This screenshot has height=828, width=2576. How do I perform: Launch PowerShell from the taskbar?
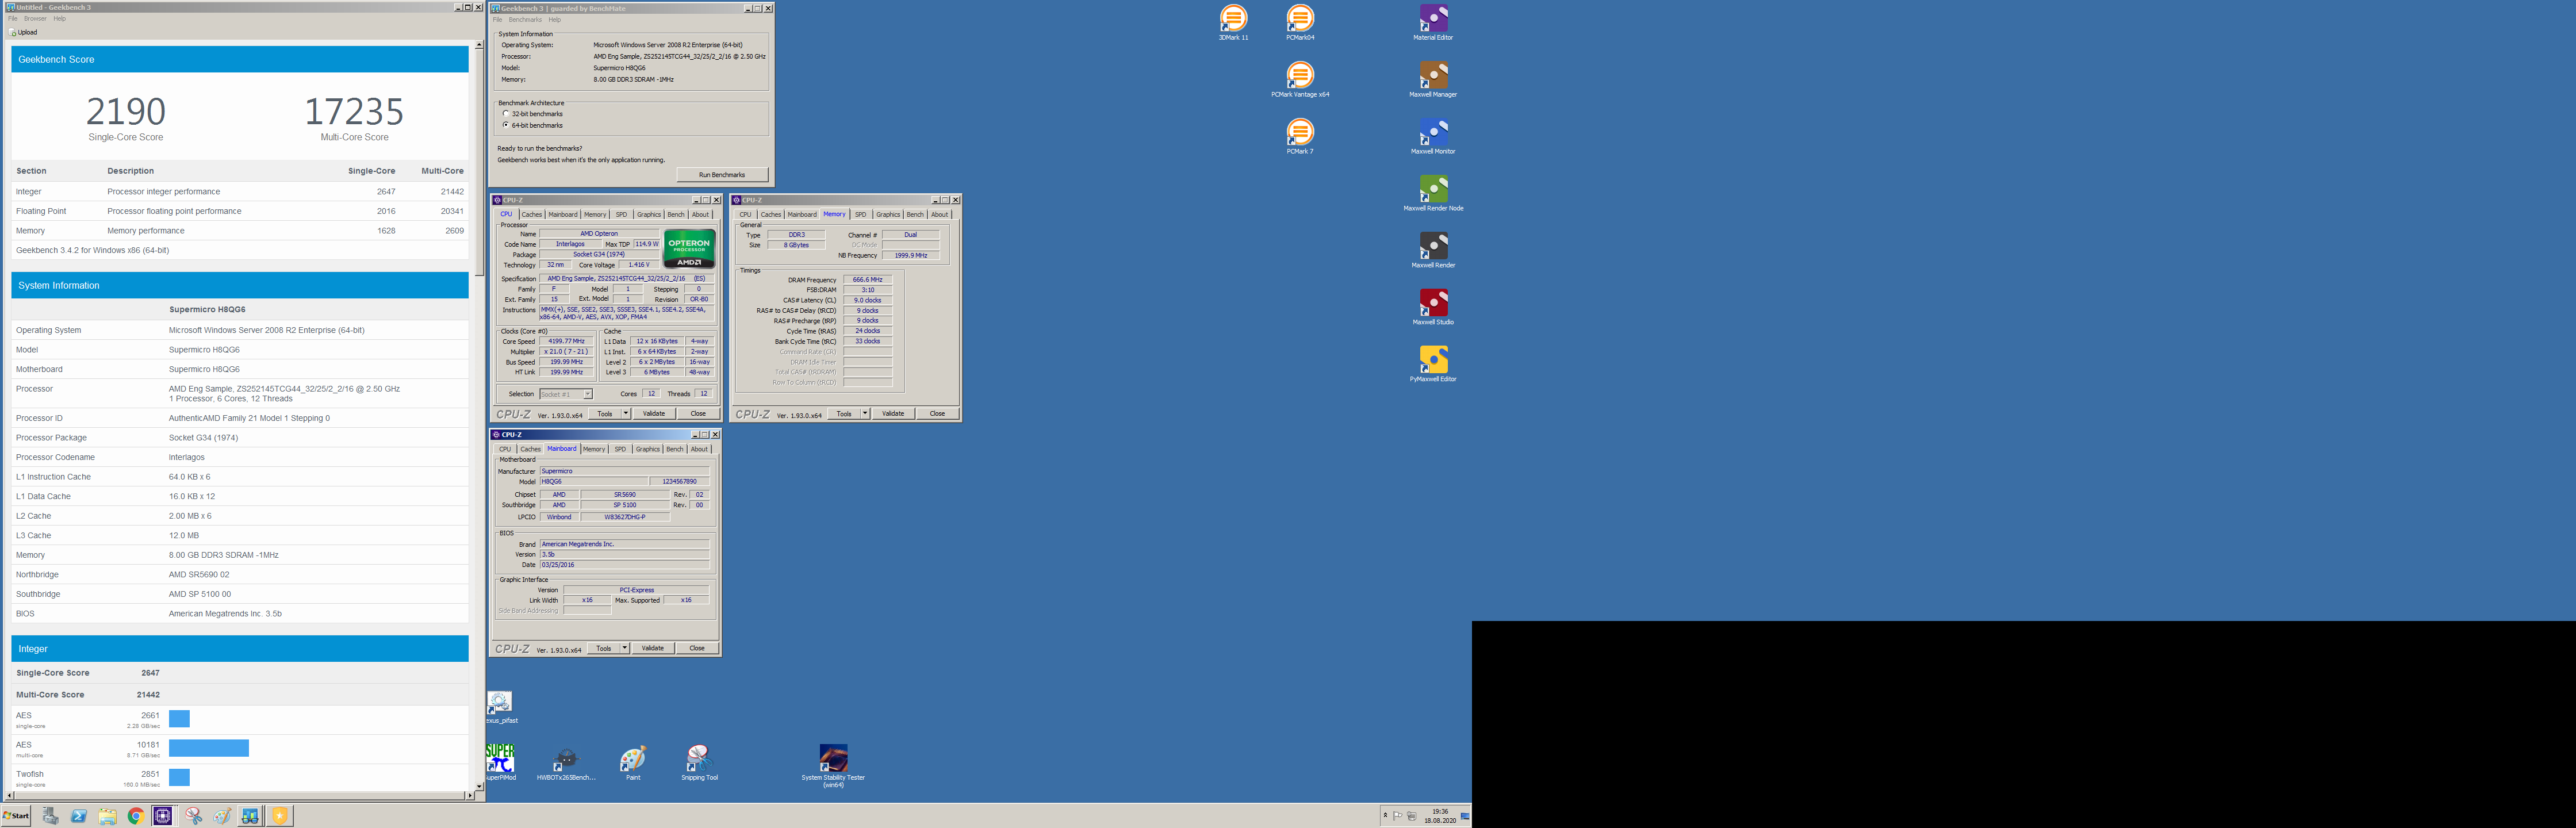click(x=79, y=816)
